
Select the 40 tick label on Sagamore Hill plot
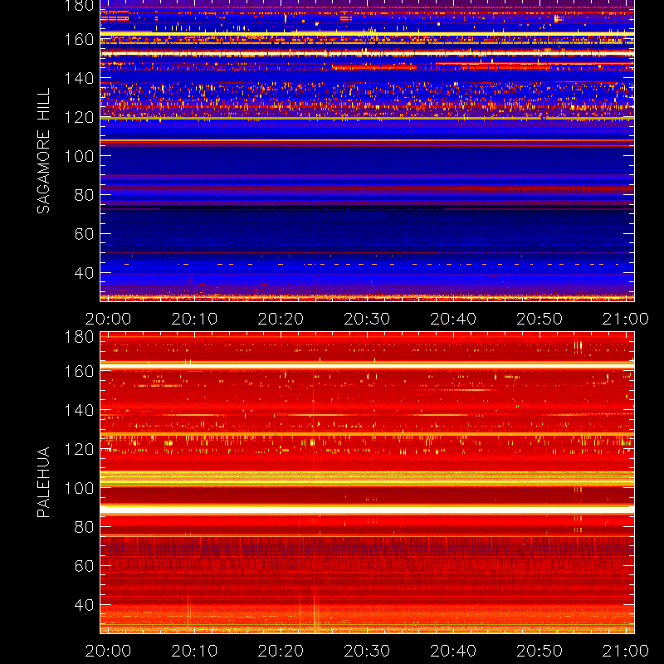(84, 273)
